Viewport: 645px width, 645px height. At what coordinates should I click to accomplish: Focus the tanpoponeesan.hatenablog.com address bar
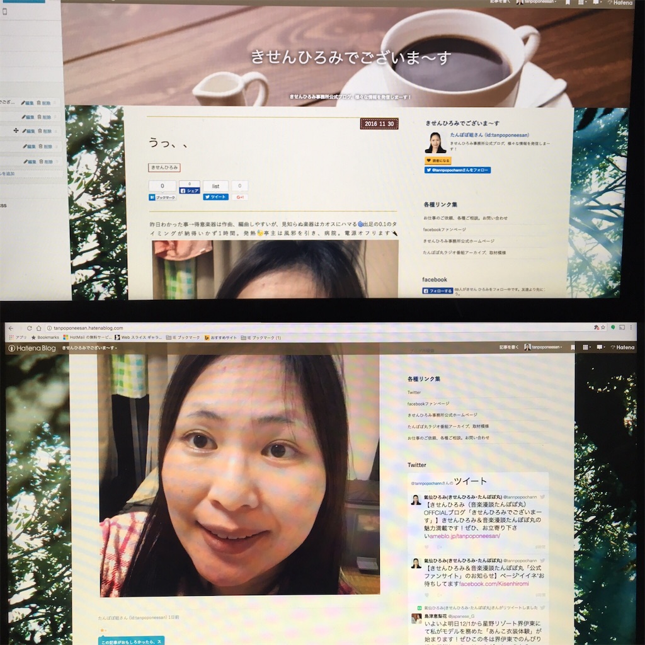coord(317,328)
